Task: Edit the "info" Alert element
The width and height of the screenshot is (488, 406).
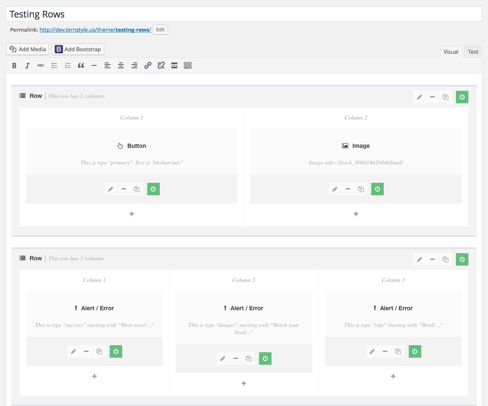Action: [372, 351]
